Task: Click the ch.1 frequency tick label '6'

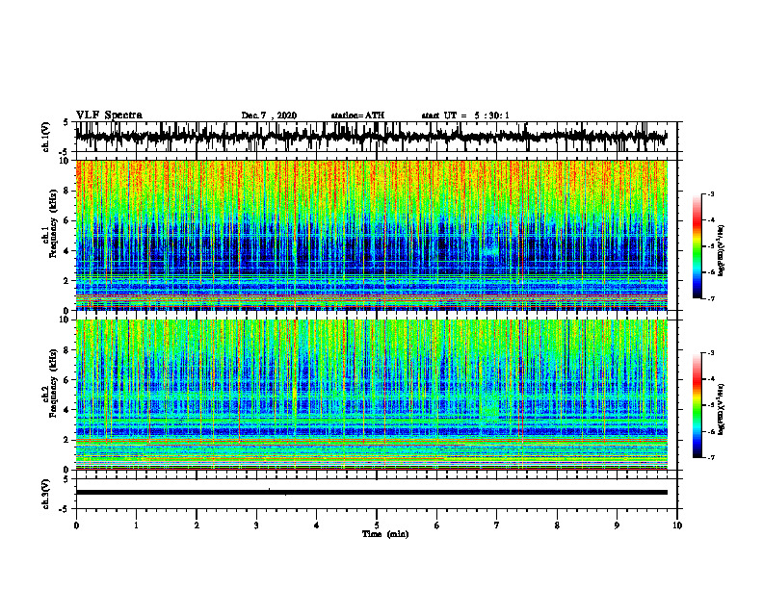Action: point(66,221)
